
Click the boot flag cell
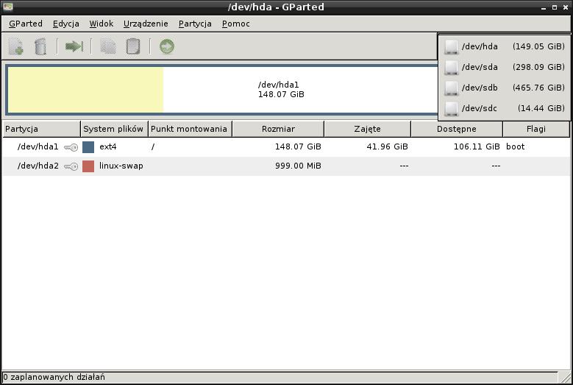[x=516, y=147]
